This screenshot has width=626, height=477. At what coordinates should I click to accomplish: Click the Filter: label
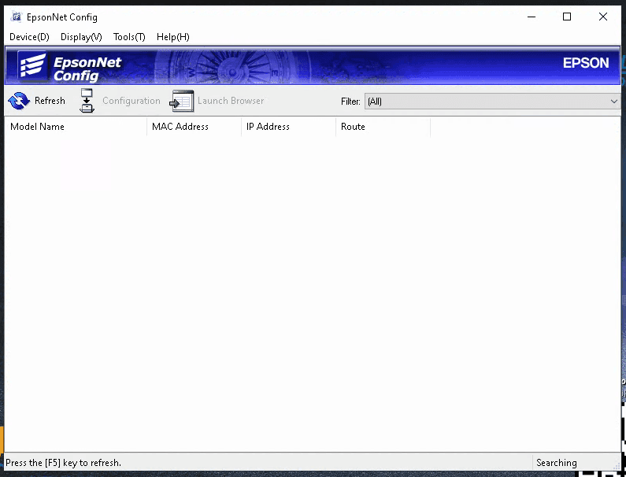[350, 102]
